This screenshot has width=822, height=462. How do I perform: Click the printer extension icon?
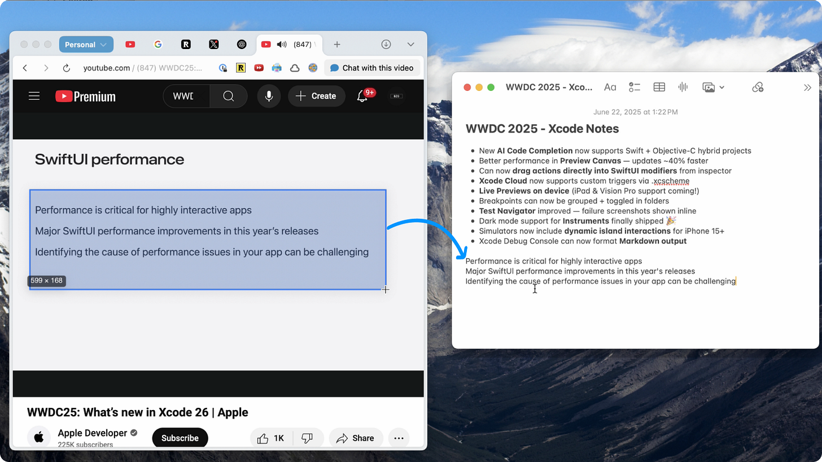[277, 68]
